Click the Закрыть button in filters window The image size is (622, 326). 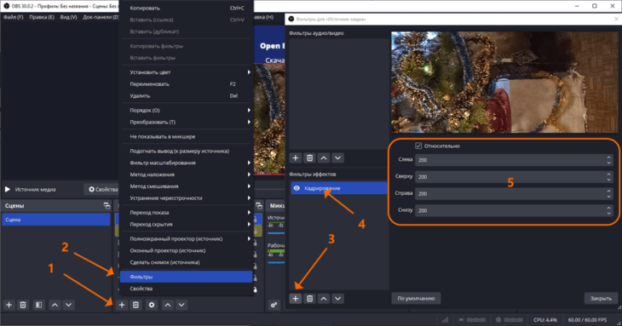point(601,298)
